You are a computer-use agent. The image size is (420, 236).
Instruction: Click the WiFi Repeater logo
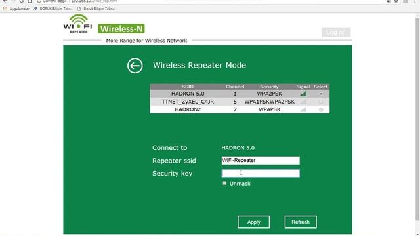click(78, 24)
